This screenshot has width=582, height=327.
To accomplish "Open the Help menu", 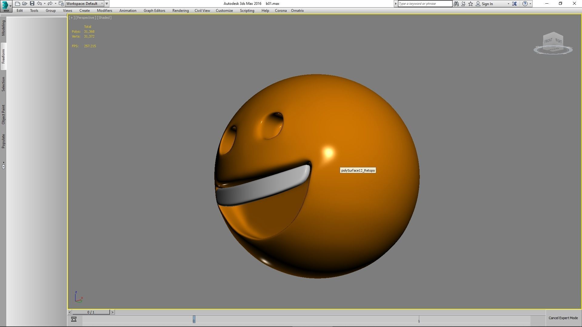I will click(265, 11).
